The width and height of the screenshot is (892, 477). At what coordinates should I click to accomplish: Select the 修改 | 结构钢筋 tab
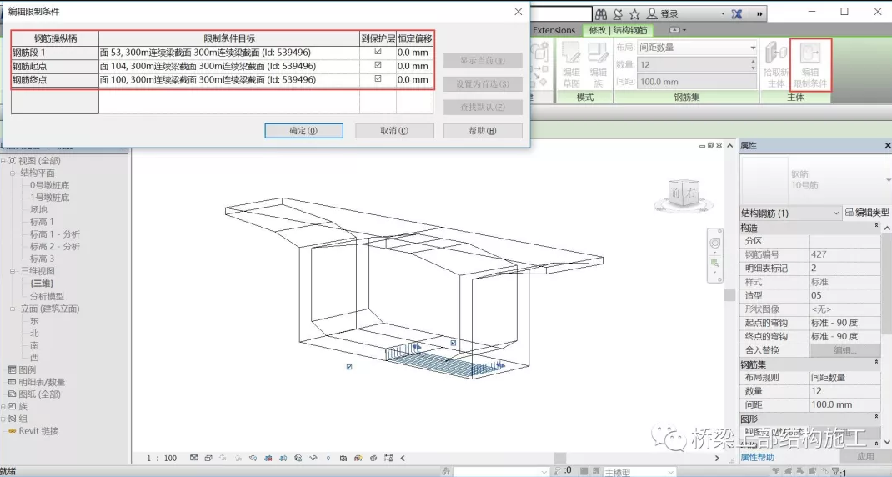coord(618,30)
